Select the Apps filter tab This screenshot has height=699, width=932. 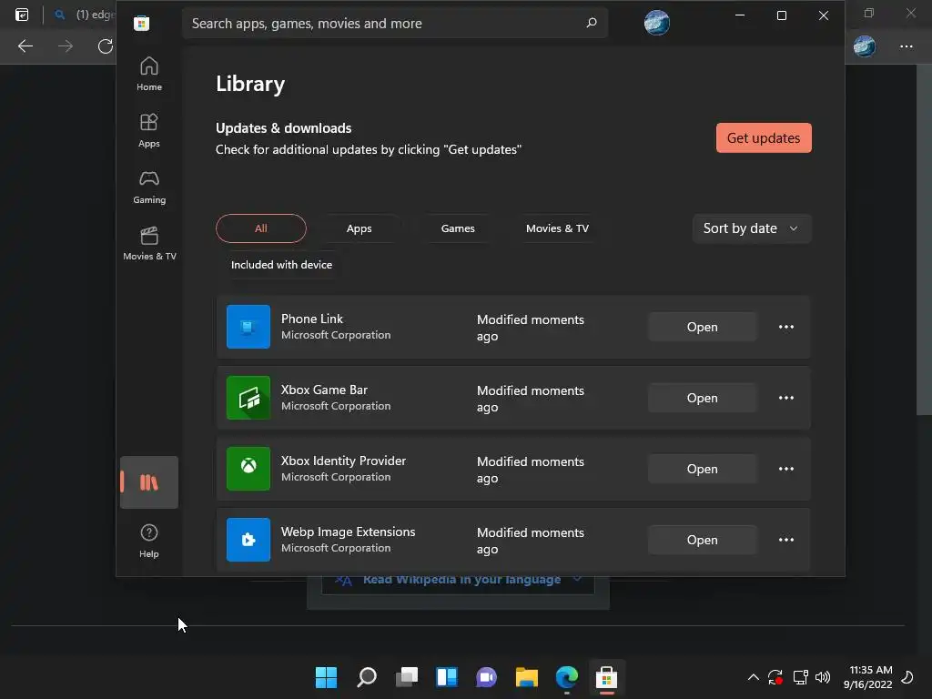(x=359, y=228)
